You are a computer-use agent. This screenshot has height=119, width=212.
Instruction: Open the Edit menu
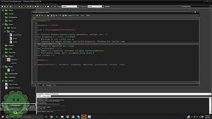pos(6,4)
